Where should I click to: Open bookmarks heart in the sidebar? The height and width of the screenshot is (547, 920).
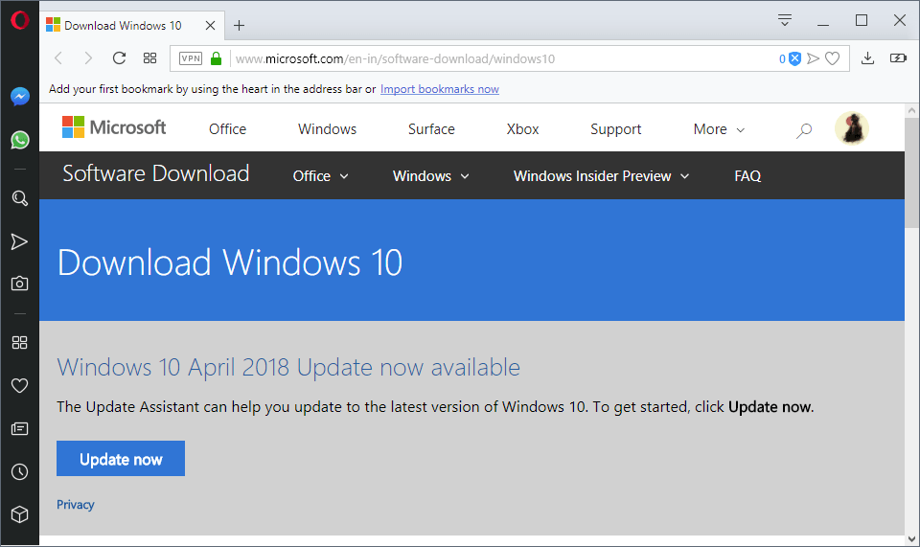click(20, 385)
